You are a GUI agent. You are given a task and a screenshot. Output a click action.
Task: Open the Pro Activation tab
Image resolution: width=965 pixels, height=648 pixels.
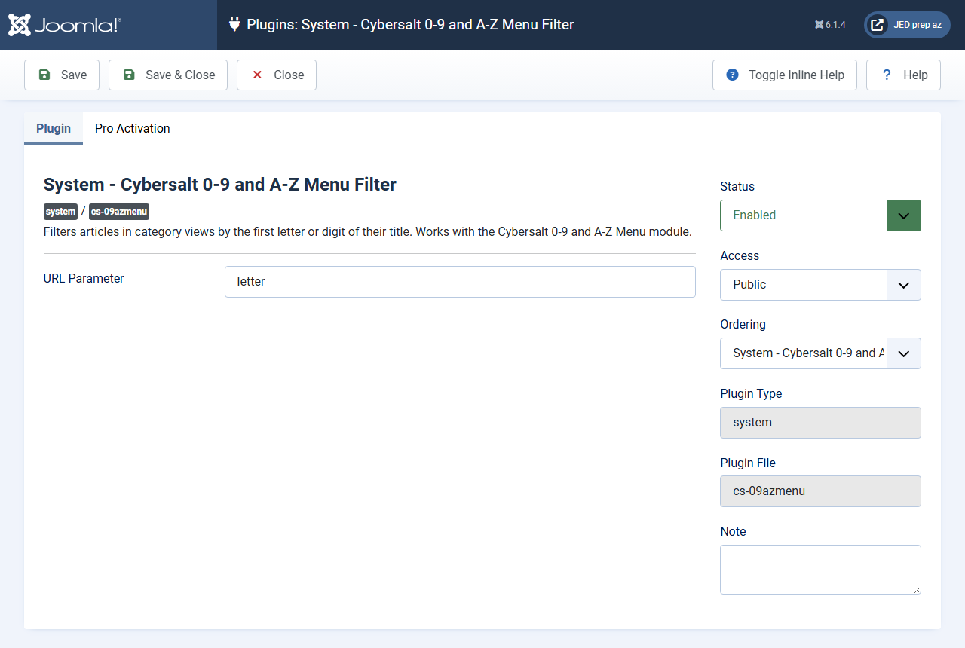click(133, 128)
